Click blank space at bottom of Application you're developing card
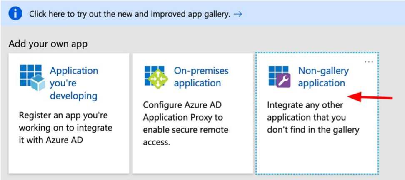This screenshot has width=405, height=180. [69, 160]
